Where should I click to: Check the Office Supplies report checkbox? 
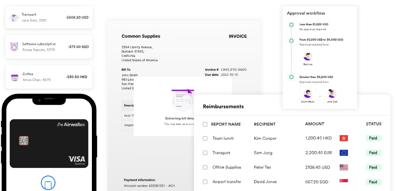(205, 168)
